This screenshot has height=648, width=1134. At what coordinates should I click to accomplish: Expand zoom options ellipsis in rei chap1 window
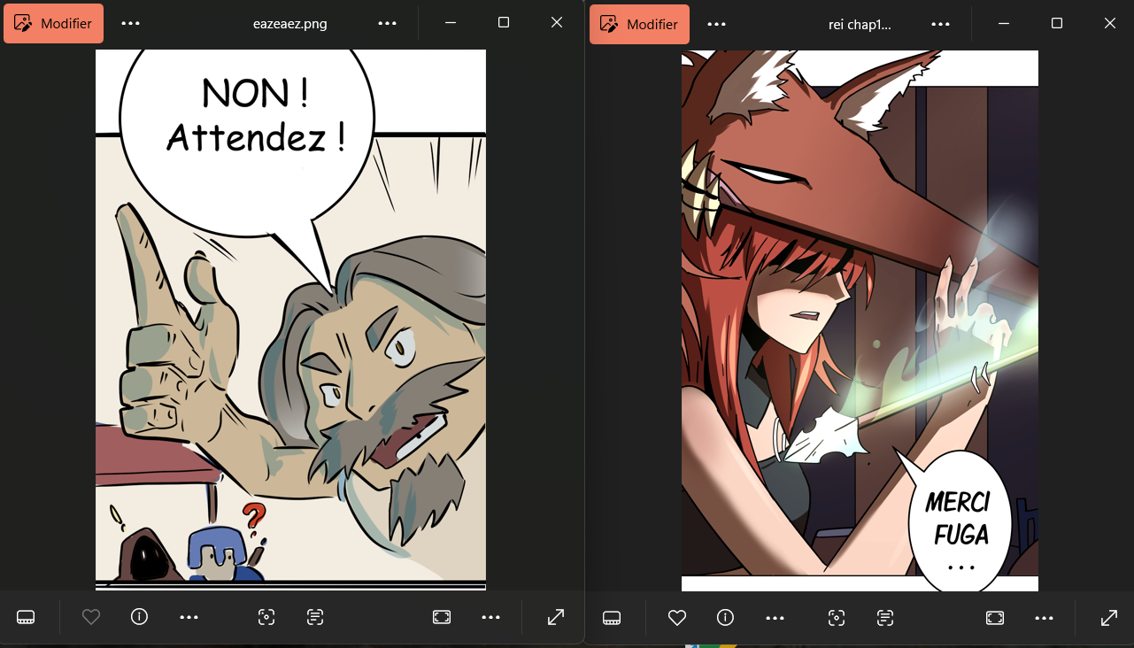coord(1045,617)
